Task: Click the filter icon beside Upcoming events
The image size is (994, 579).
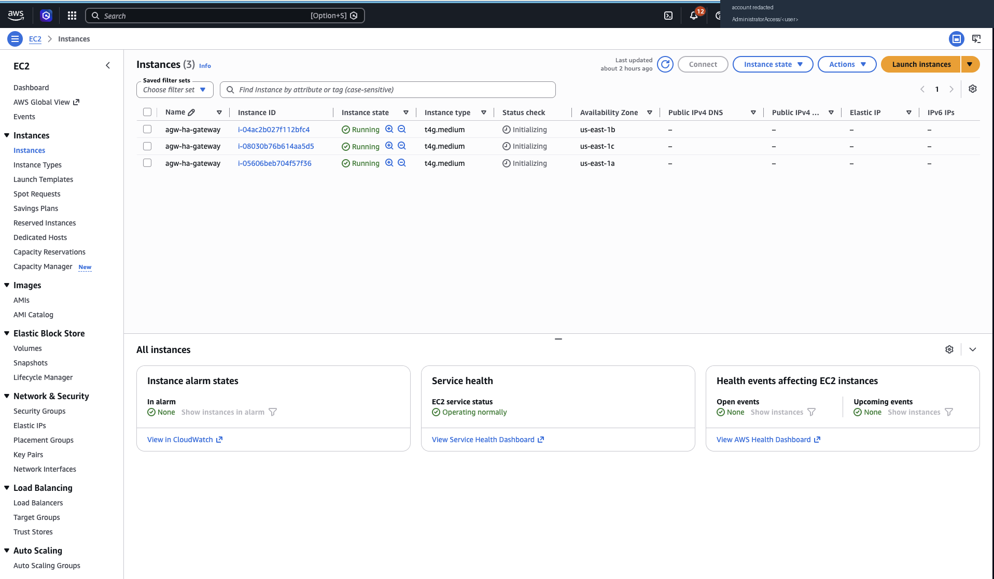Action: (x=949, y=412)
